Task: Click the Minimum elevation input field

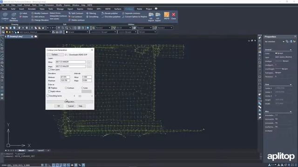Action: 65,77
